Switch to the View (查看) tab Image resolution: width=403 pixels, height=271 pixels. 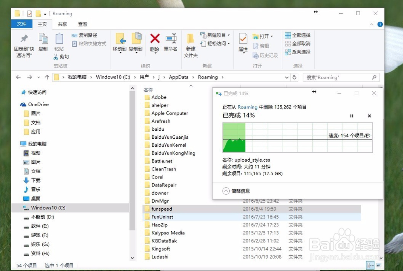[x=83, y=24]
